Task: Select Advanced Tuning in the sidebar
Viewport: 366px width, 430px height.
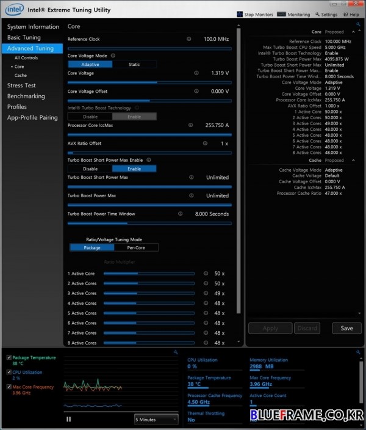Action: [x=32, y=48]
